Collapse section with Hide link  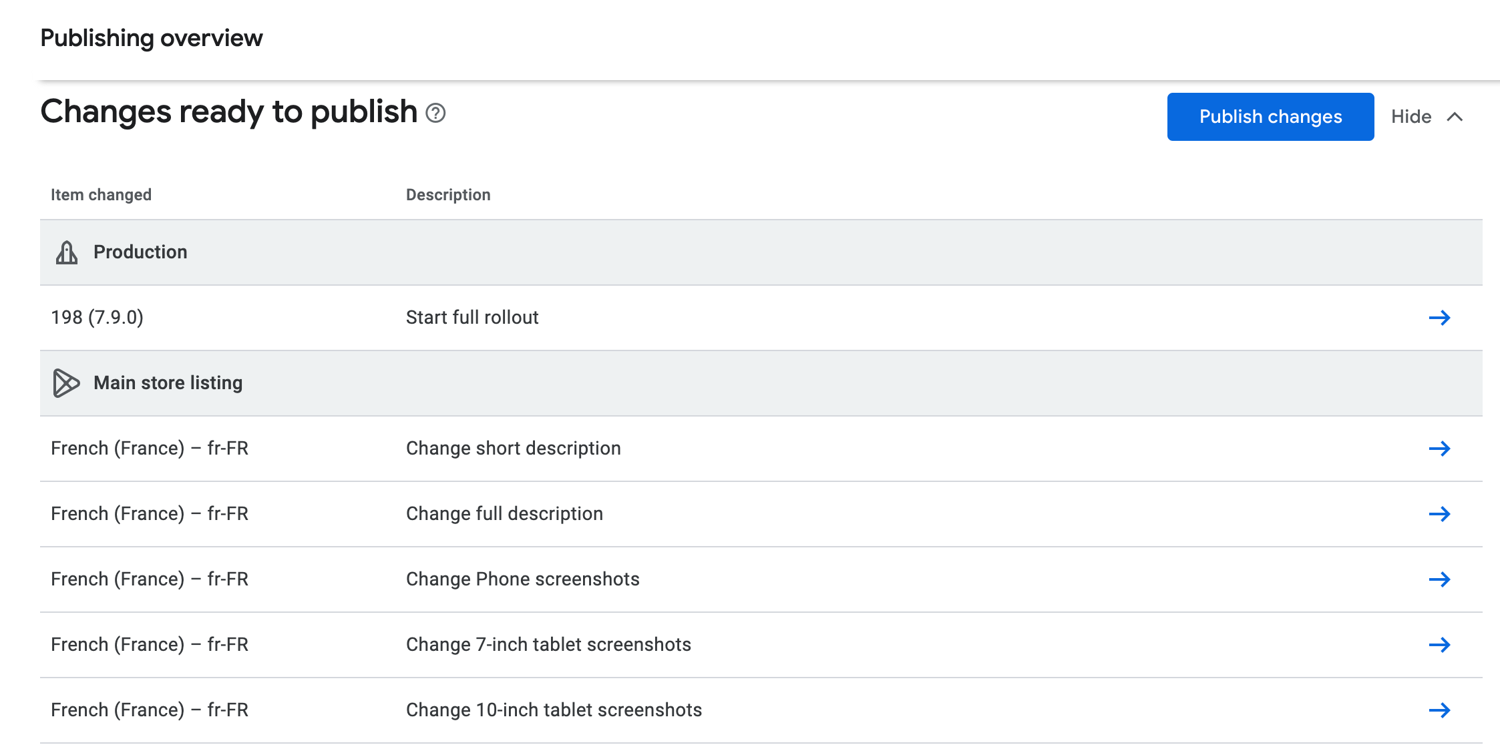(x=1411, y=117)
